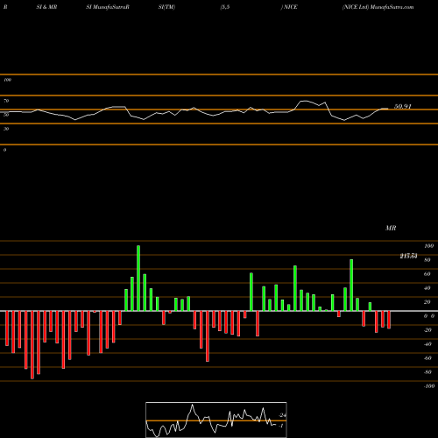
Task: Click the 20 label on histogram right axis
Action: tap(427, 302)
